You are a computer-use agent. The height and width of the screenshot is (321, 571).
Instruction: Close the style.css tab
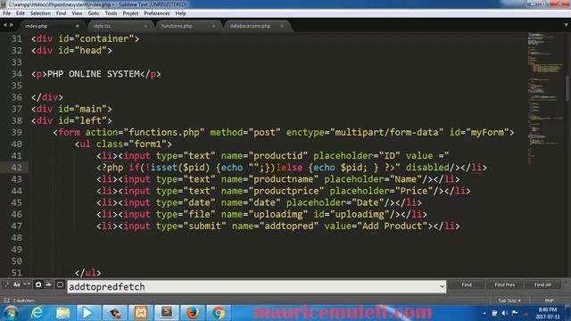(145, 26)
